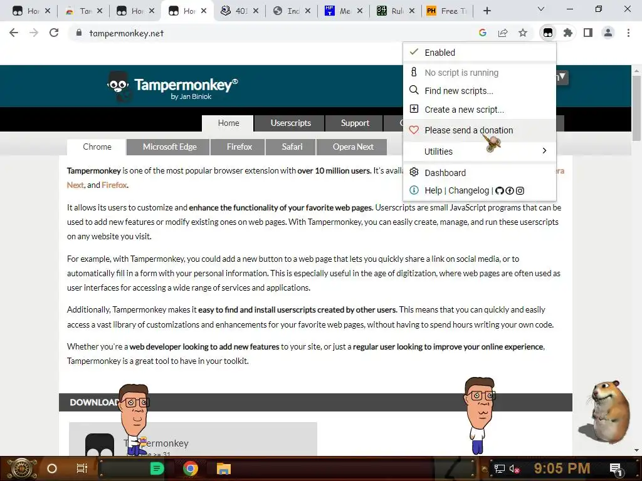Image resolution: width=642 pixels, height=481 pixels.
Task: Open Changelog link in popup
Action: click(x=468, y=190)
